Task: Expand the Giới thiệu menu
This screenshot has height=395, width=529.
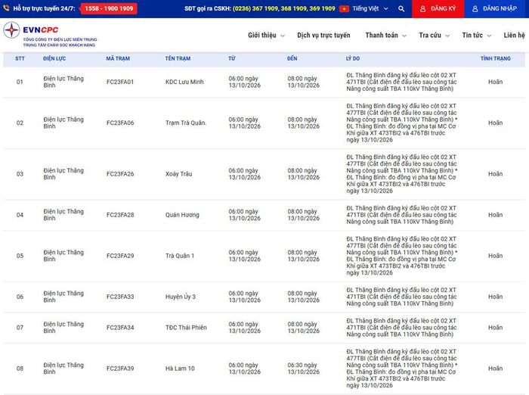Action: click(266, 35)
